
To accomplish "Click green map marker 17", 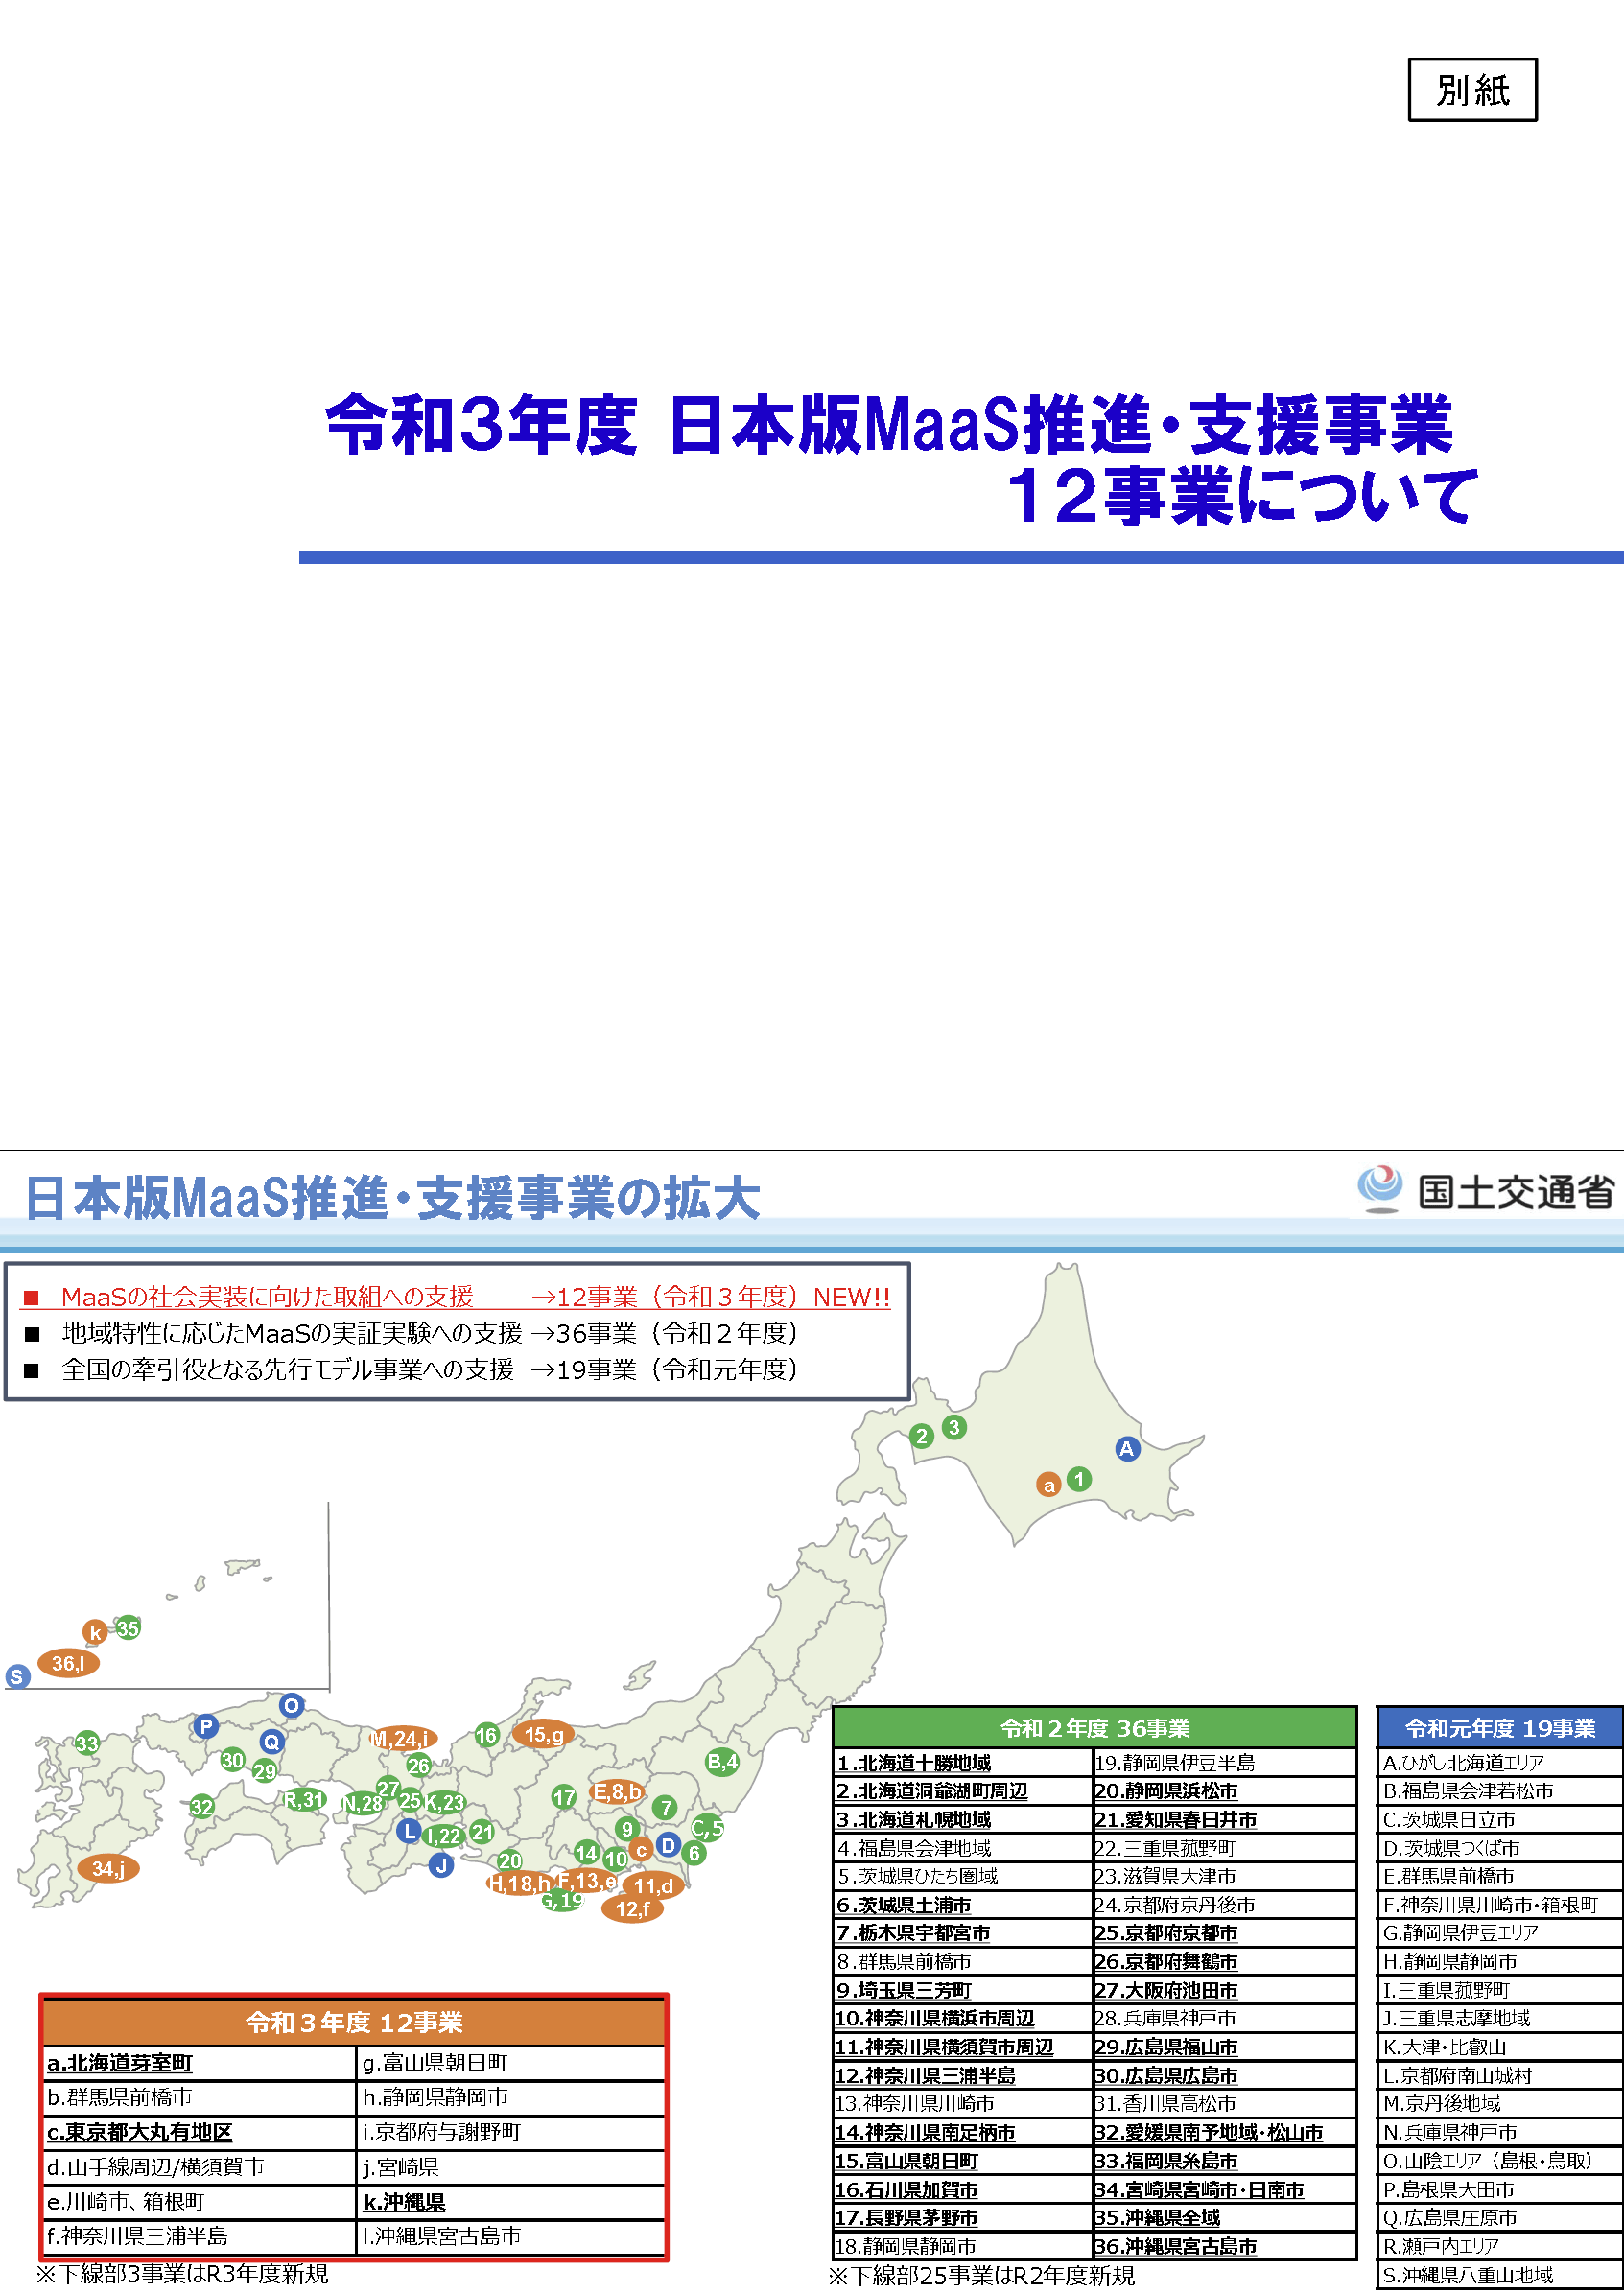I will point(564,1797).
